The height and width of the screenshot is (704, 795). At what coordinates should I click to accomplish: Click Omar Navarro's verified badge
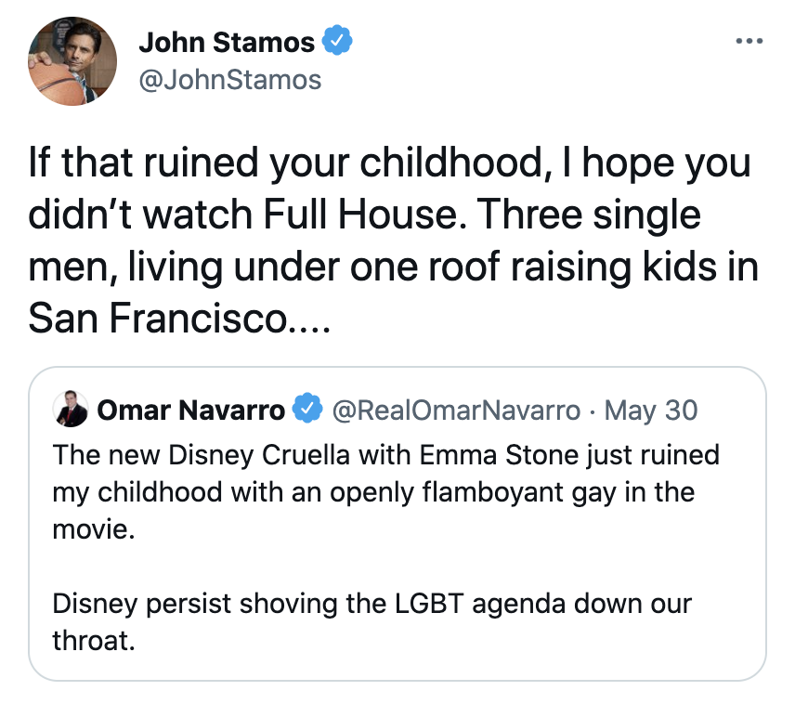[307, 409]
